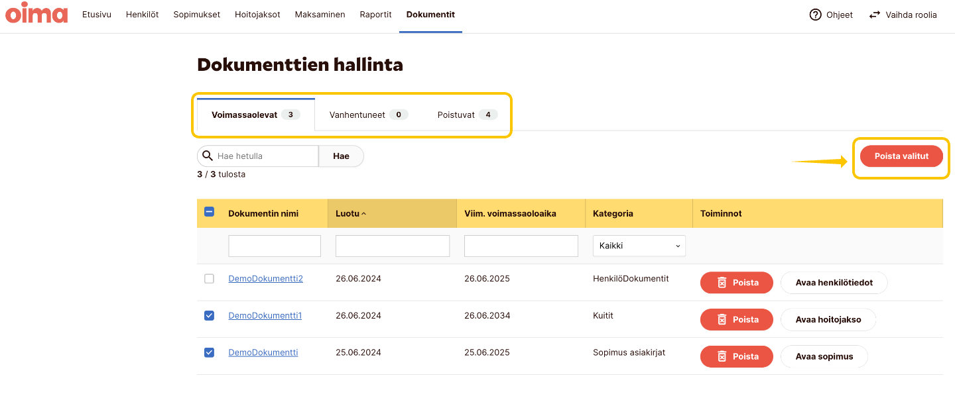Open Raportit in the navigation bar
Screen dimensions: 955x404
pos(376,15)
